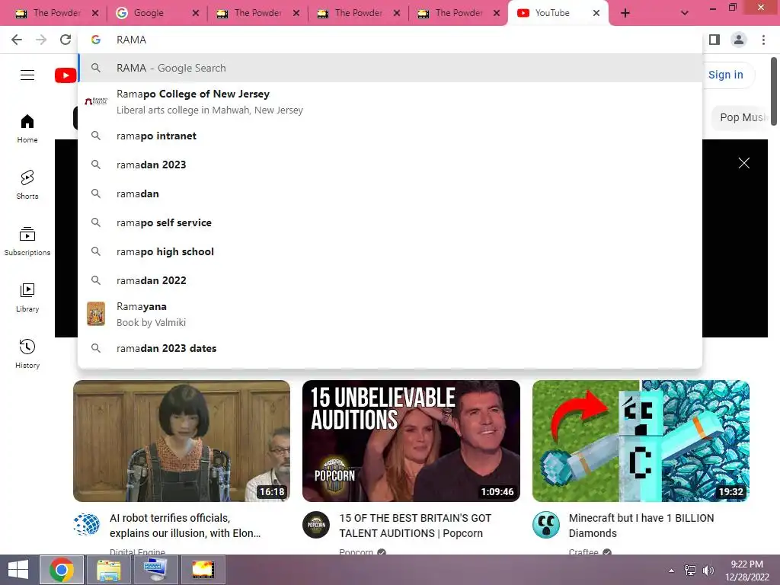Open the film strip app in taskbar
The width and height of the screenshot is (780, 585).
(x=203, y=570)
